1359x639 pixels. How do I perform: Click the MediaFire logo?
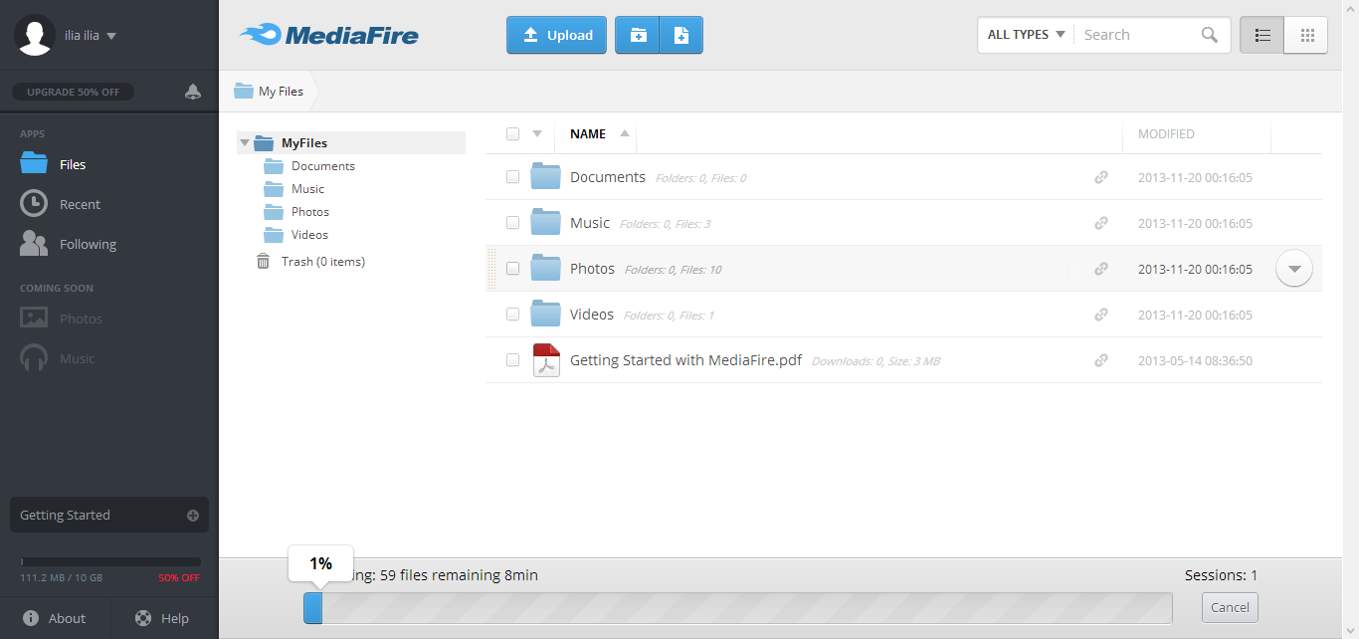328,35
